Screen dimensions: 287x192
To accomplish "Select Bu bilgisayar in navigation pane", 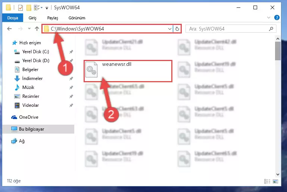I will point(38,129).
